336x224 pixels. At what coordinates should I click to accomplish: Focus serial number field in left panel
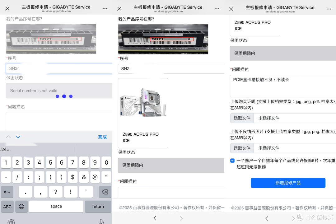tap(59, 68)
